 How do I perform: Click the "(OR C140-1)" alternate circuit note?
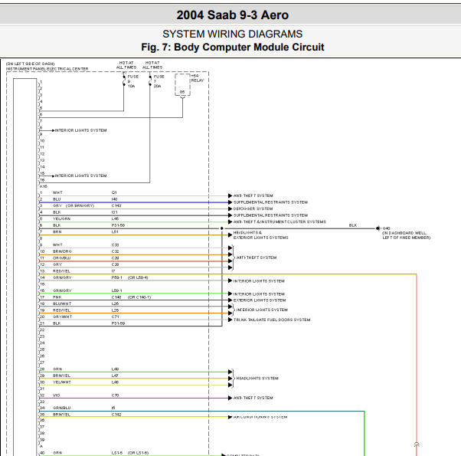pyautogui.click(x=139, y=297)
